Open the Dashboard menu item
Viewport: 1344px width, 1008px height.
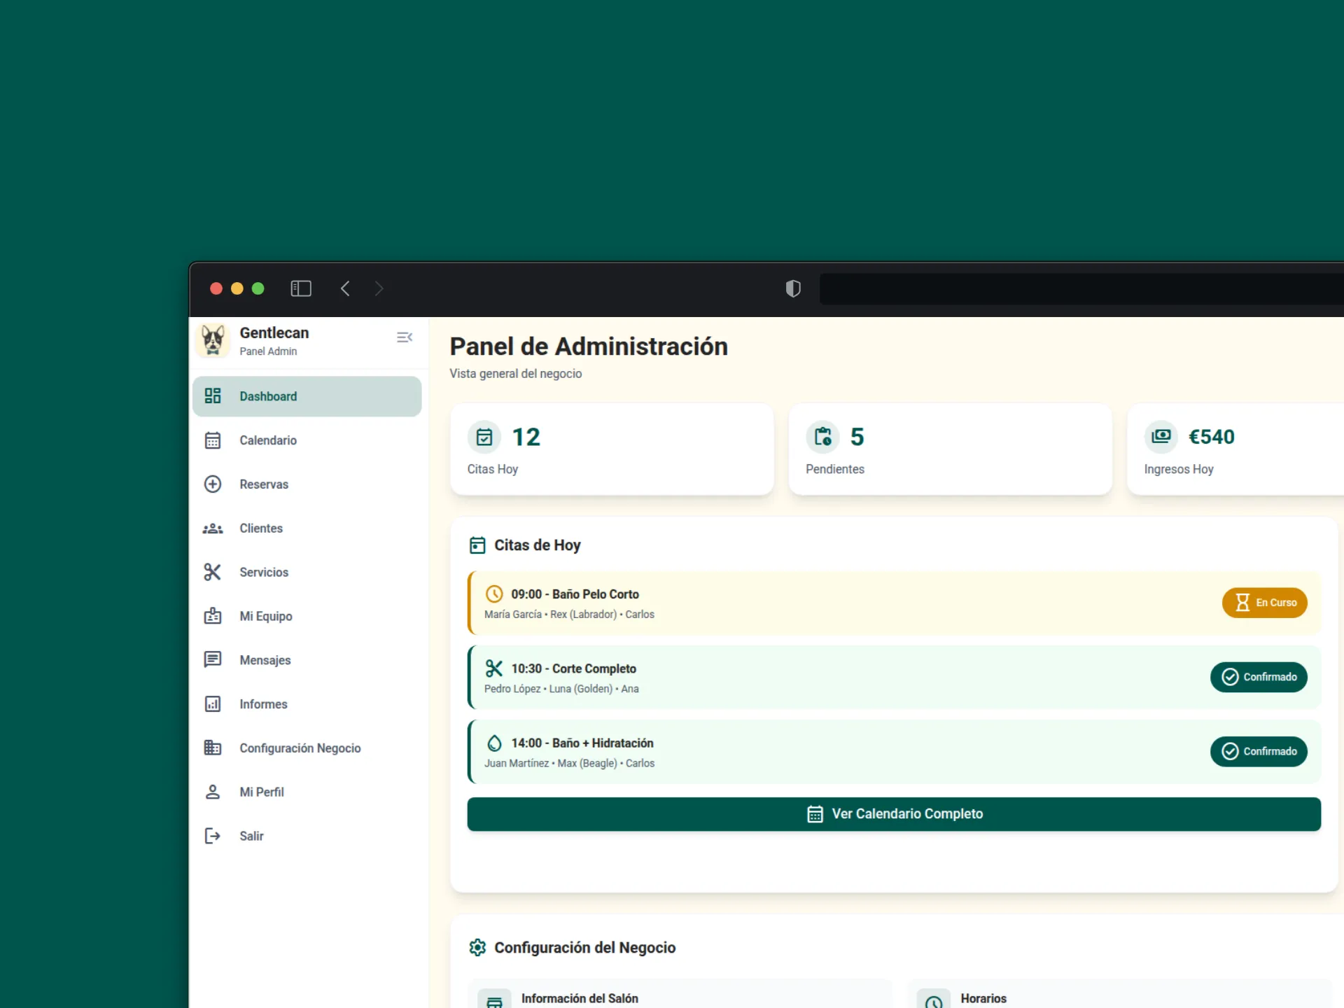[267, 396]
